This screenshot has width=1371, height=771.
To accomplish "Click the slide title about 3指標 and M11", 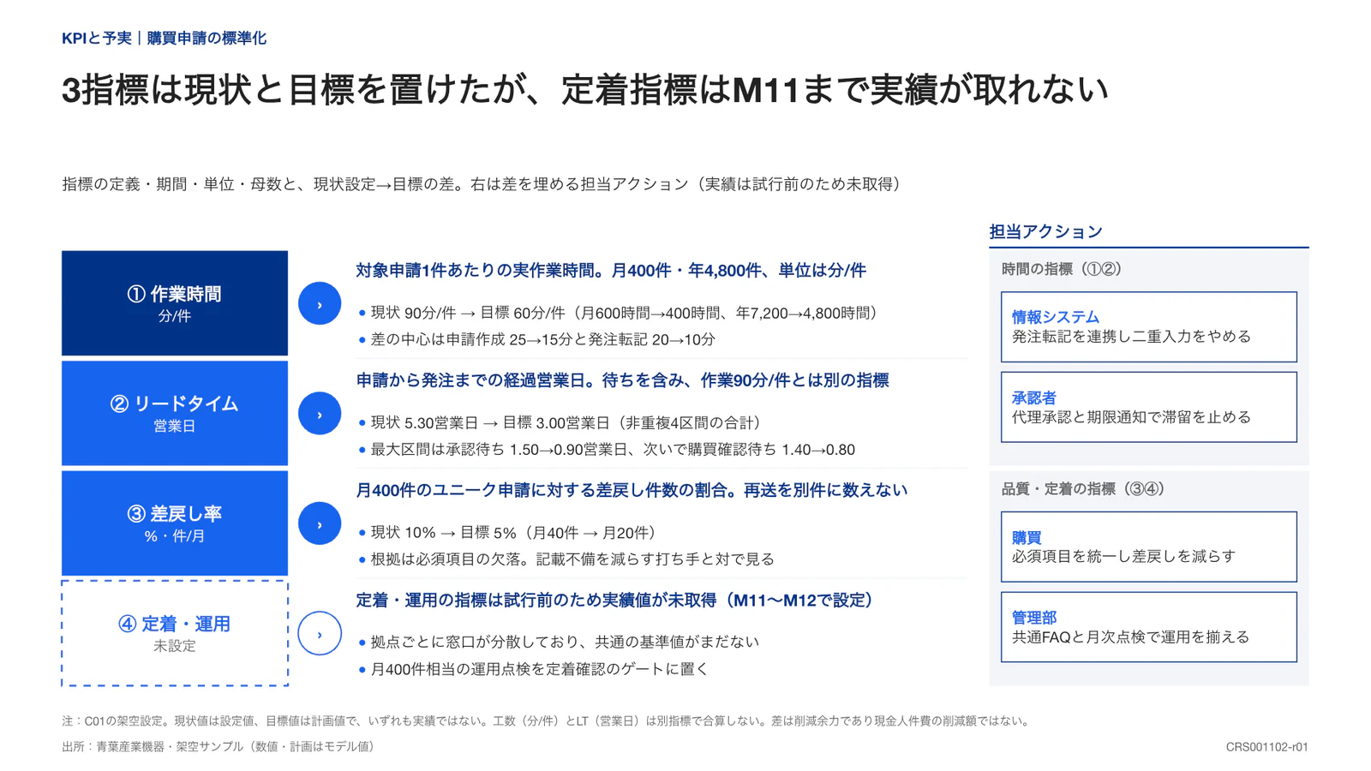I will point(585,90).
